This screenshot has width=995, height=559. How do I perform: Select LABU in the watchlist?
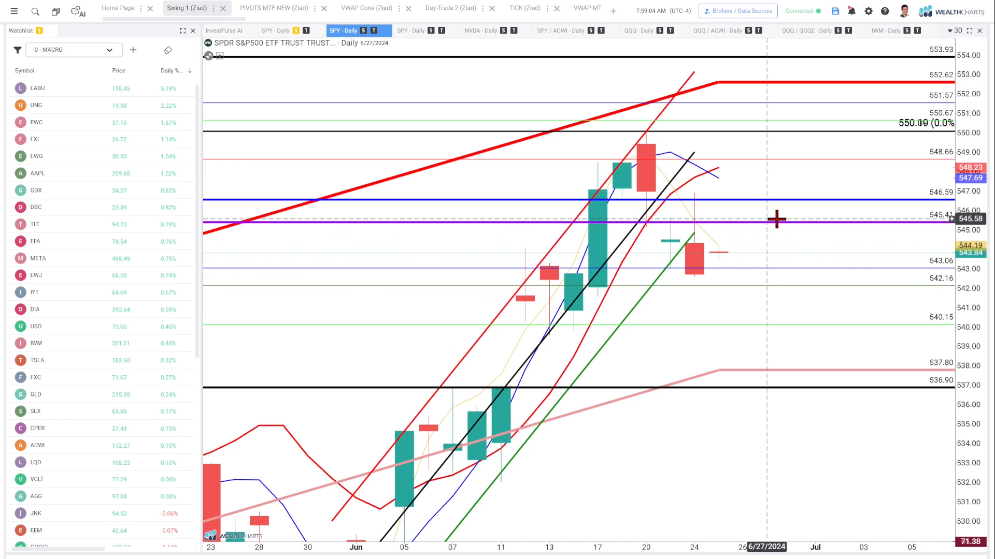pos(102,88)
